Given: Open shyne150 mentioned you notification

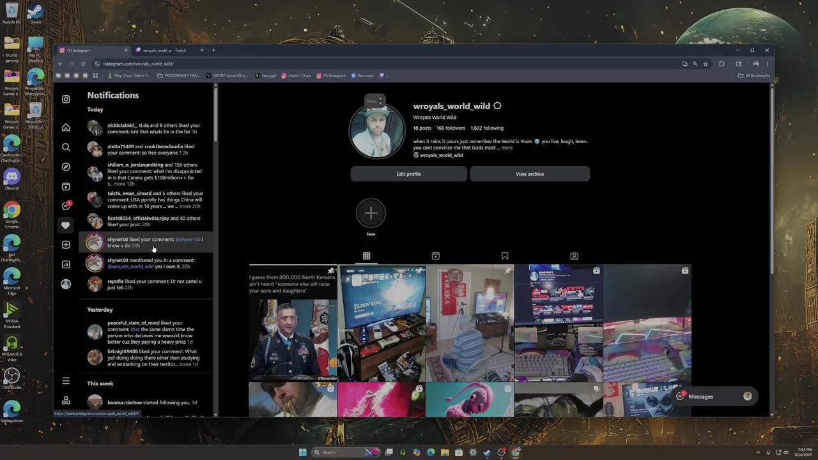Looking at the screenshot, I should pyautogui.click(x=147, y=263).
